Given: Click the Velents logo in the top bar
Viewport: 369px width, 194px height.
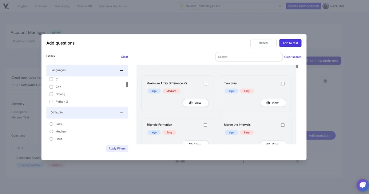Looking at the screenshot, I should click(x=6, y=6).
